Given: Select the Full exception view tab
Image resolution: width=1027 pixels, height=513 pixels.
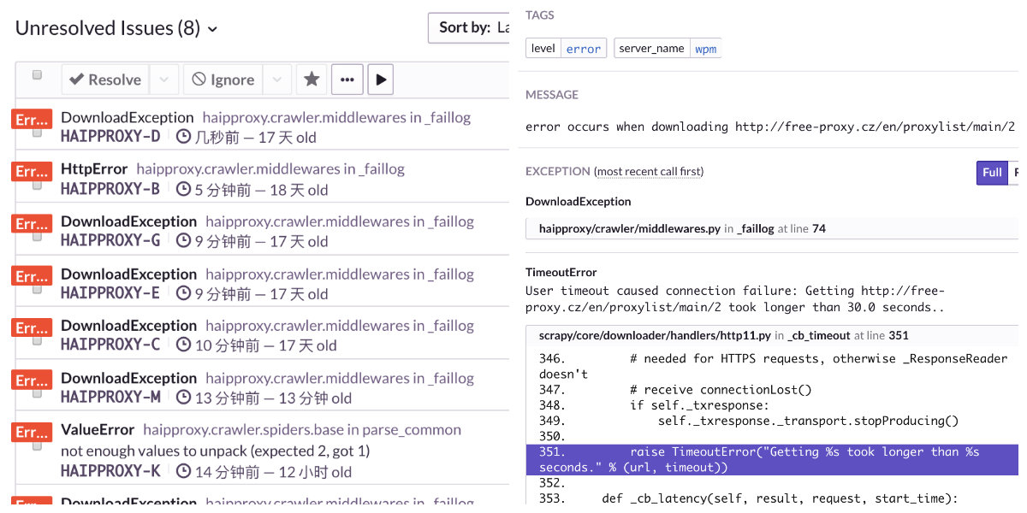Looking at the screenshot, I should pyautogui.click(x=992, y=173).
